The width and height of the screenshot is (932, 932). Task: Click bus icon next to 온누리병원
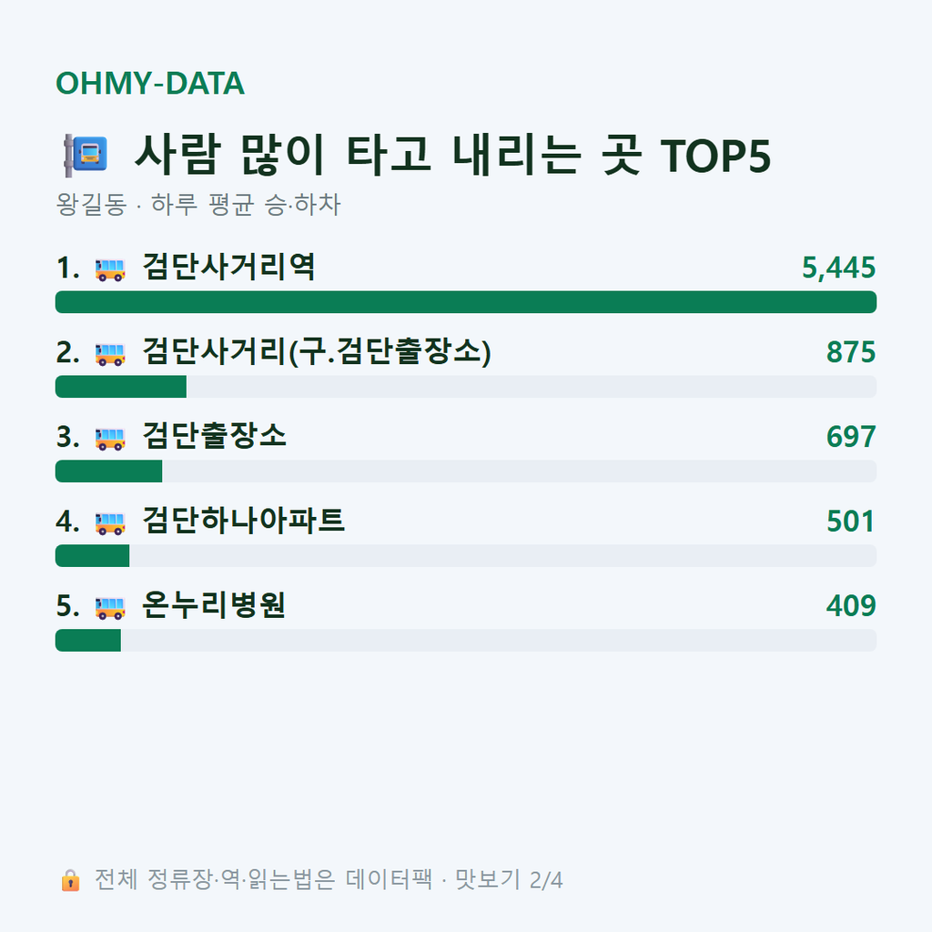[110, 608]
